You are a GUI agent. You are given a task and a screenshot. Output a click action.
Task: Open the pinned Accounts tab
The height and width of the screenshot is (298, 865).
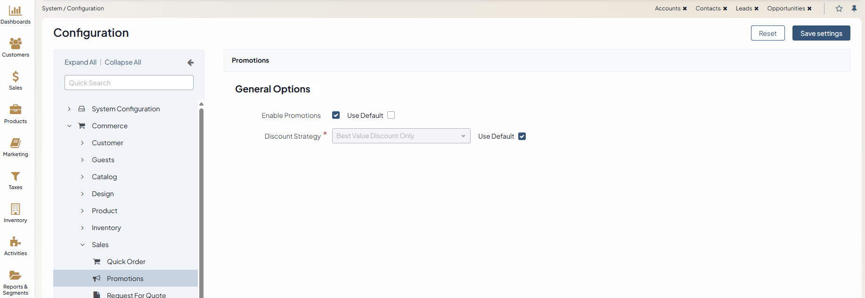coord(667,8)
